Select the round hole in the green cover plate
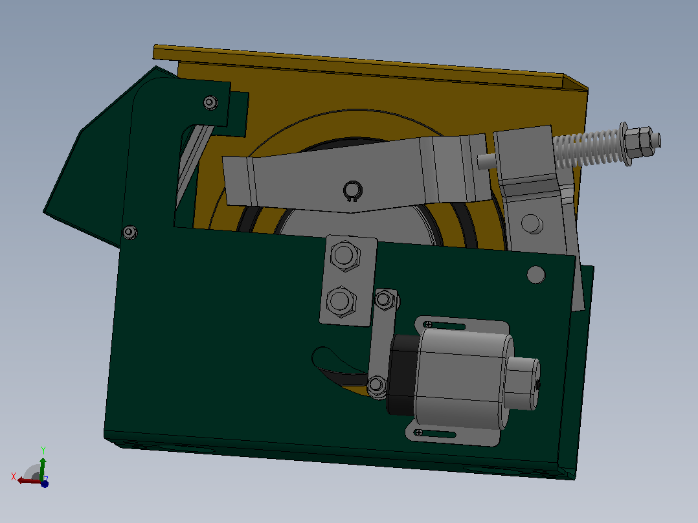The image size is (698, 523). tap(536, 275)
